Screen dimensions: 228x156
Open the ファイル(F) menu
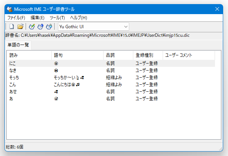click(x=16, y=18)
